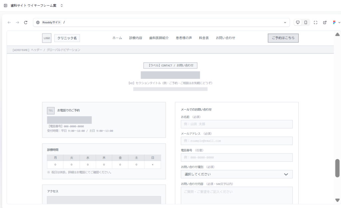
Task: Open the お問い合わせ種別 select dropdown
Action: tap(236, 174)
